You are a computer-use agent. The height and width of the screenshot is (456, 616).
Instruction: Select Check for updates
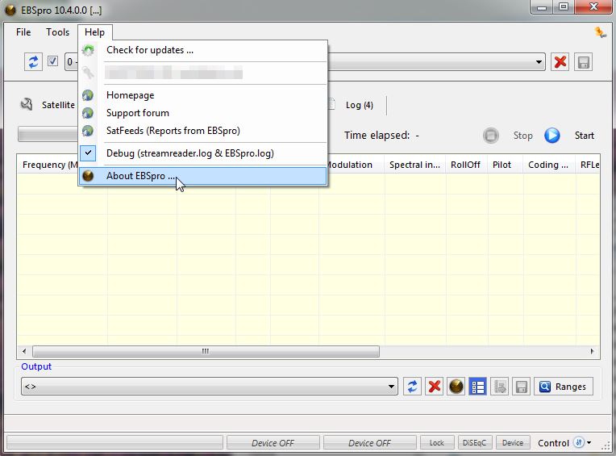pyautogui.click(x=202, y=50)
